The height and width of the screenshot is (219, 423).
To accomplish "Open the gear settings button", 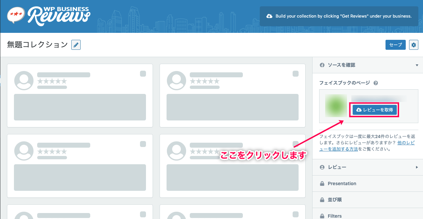I will click(x=413, y=45).
